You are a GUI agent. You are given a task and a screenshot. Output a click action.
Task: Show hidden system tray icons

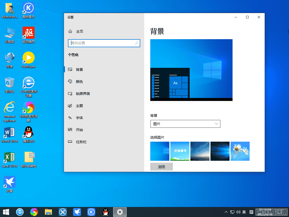click(x=226, y=212)
